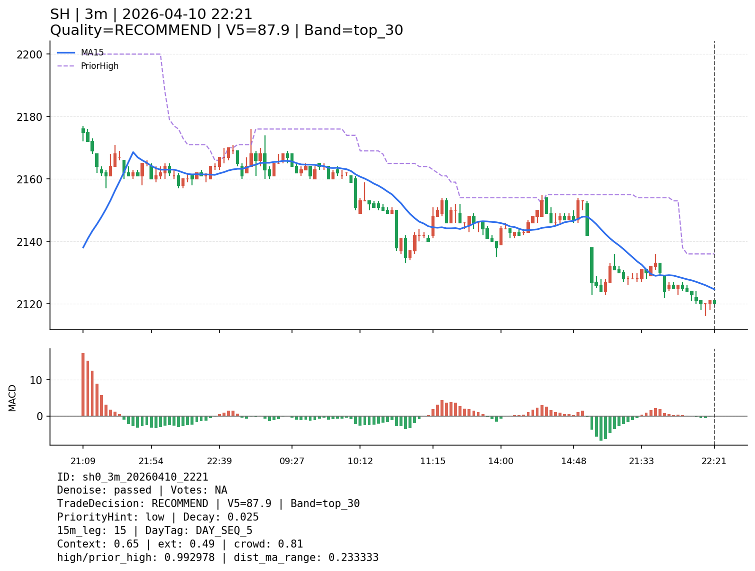Click the blue MA15 line sample in legend
755x571 pixels.
[66, 52]
